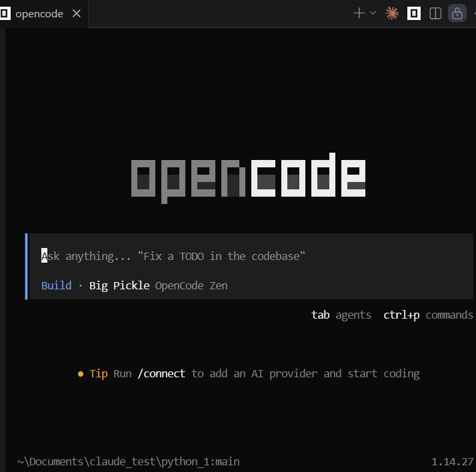Click the tab agents shortcut hint
476x472 pixels.
(x=341, y=315)
